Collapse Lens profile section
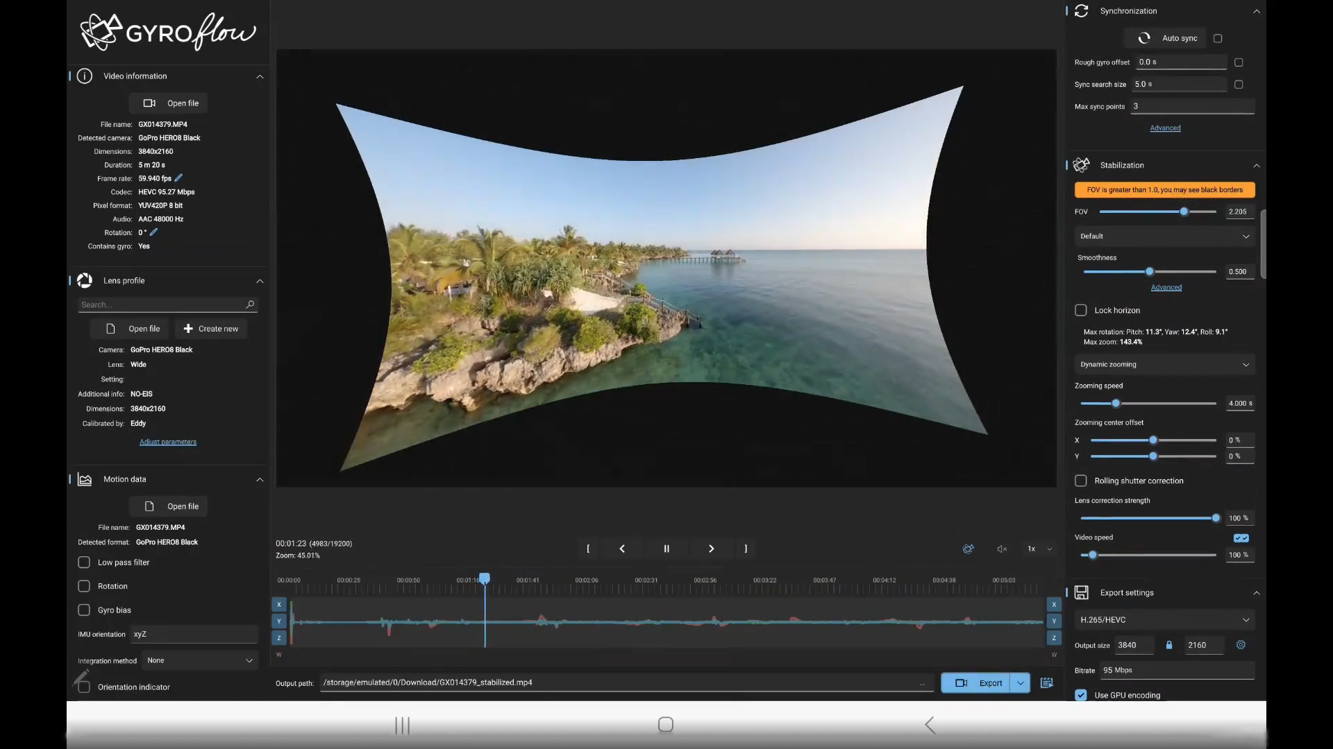This screenshot has width=1333, height=749. 260,281
